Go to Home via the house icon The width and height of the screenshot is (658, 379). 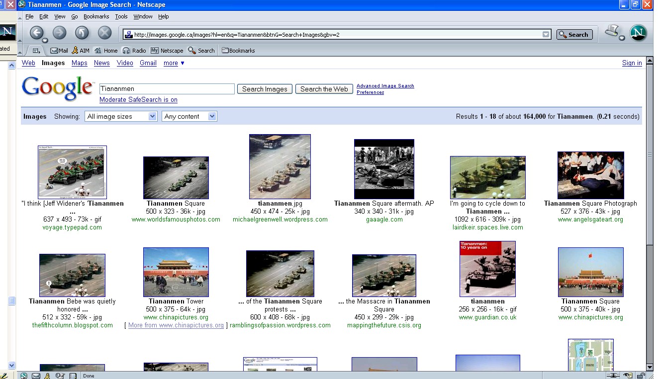[106, 51]
